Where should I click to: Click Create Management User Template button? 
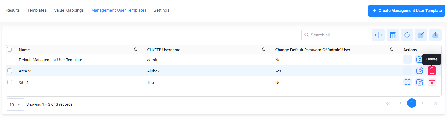pyautogui.click(x=407, y=11)
